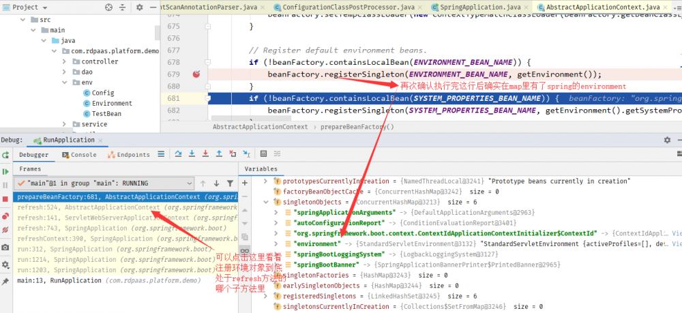Expand the controller package
The height and width of the screenshot is (313, 682).
pyautogui.click(x=64, y=61)
